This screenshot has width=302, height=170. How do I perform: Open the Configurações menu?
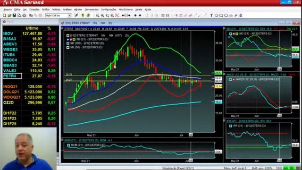109,9
